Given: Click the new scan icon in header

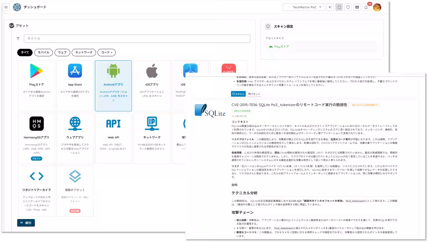Looking at the screenshot, I should point(339,8).
